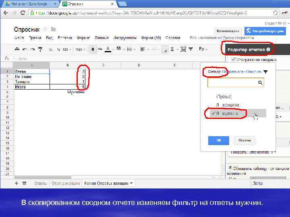Reload page with browser refresh icon
Screen dimensions: 290x217
[23, 13]
